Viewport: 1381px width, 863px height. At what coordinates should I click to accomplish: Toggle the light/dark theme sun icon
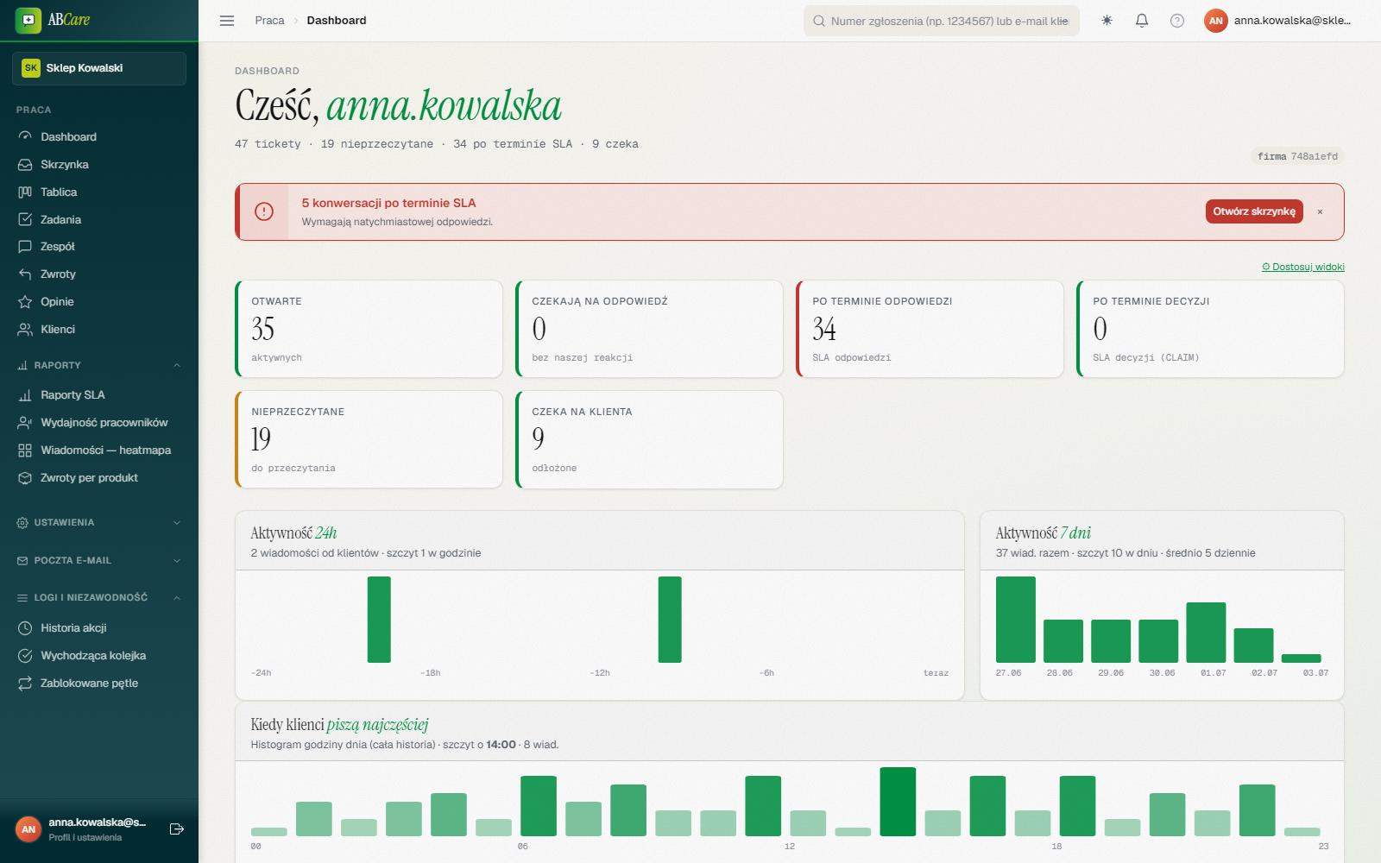tap(1107, 21)
